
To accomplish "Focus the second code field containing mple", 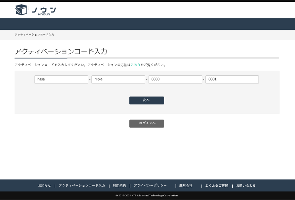I will 118,79.
